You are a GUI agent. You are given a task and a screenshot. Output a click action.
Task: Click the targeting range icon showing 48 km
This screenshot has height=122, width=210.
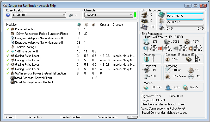coord(168,70)
